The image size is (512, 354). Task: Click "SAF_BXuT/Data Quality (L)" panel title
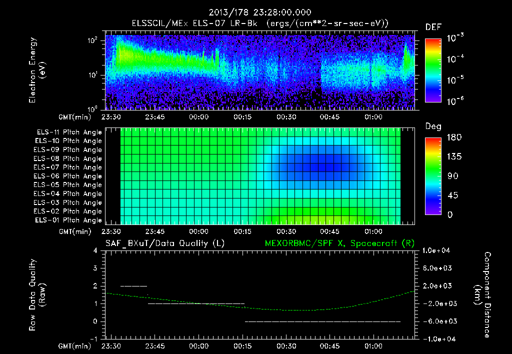pos(165,243)
